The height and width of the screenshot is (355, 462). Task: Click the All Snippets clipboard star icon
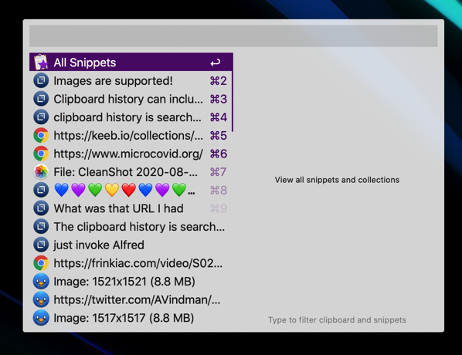point(41,62)
